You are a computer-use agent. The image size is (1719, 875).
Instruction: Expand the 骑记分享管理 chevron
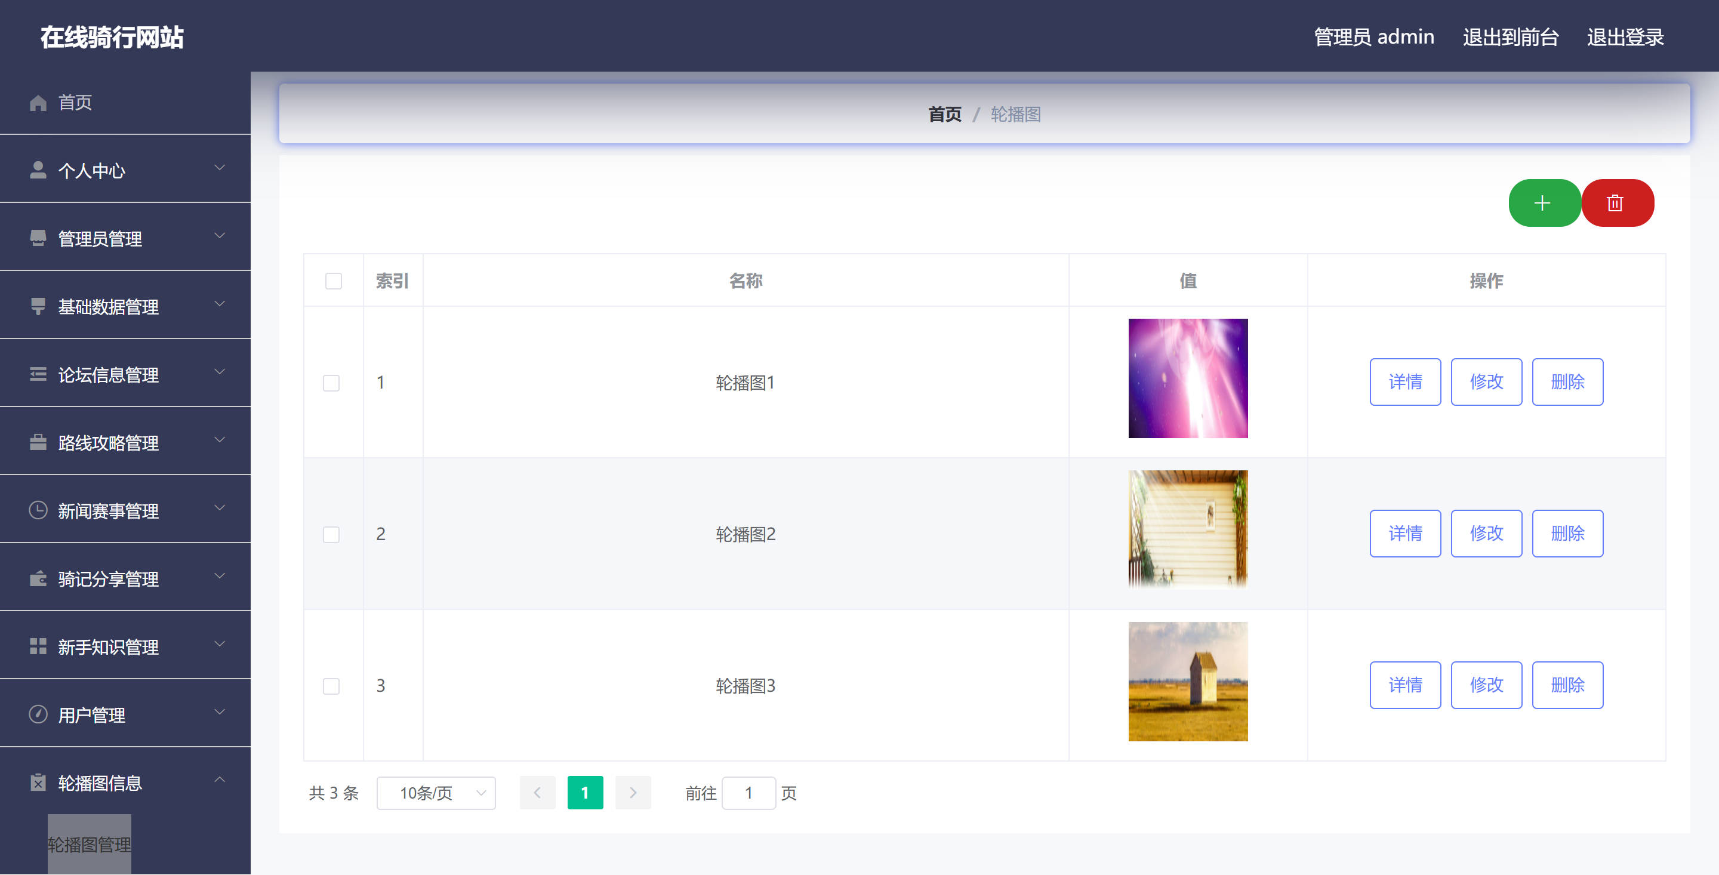[x=220, y=577]
